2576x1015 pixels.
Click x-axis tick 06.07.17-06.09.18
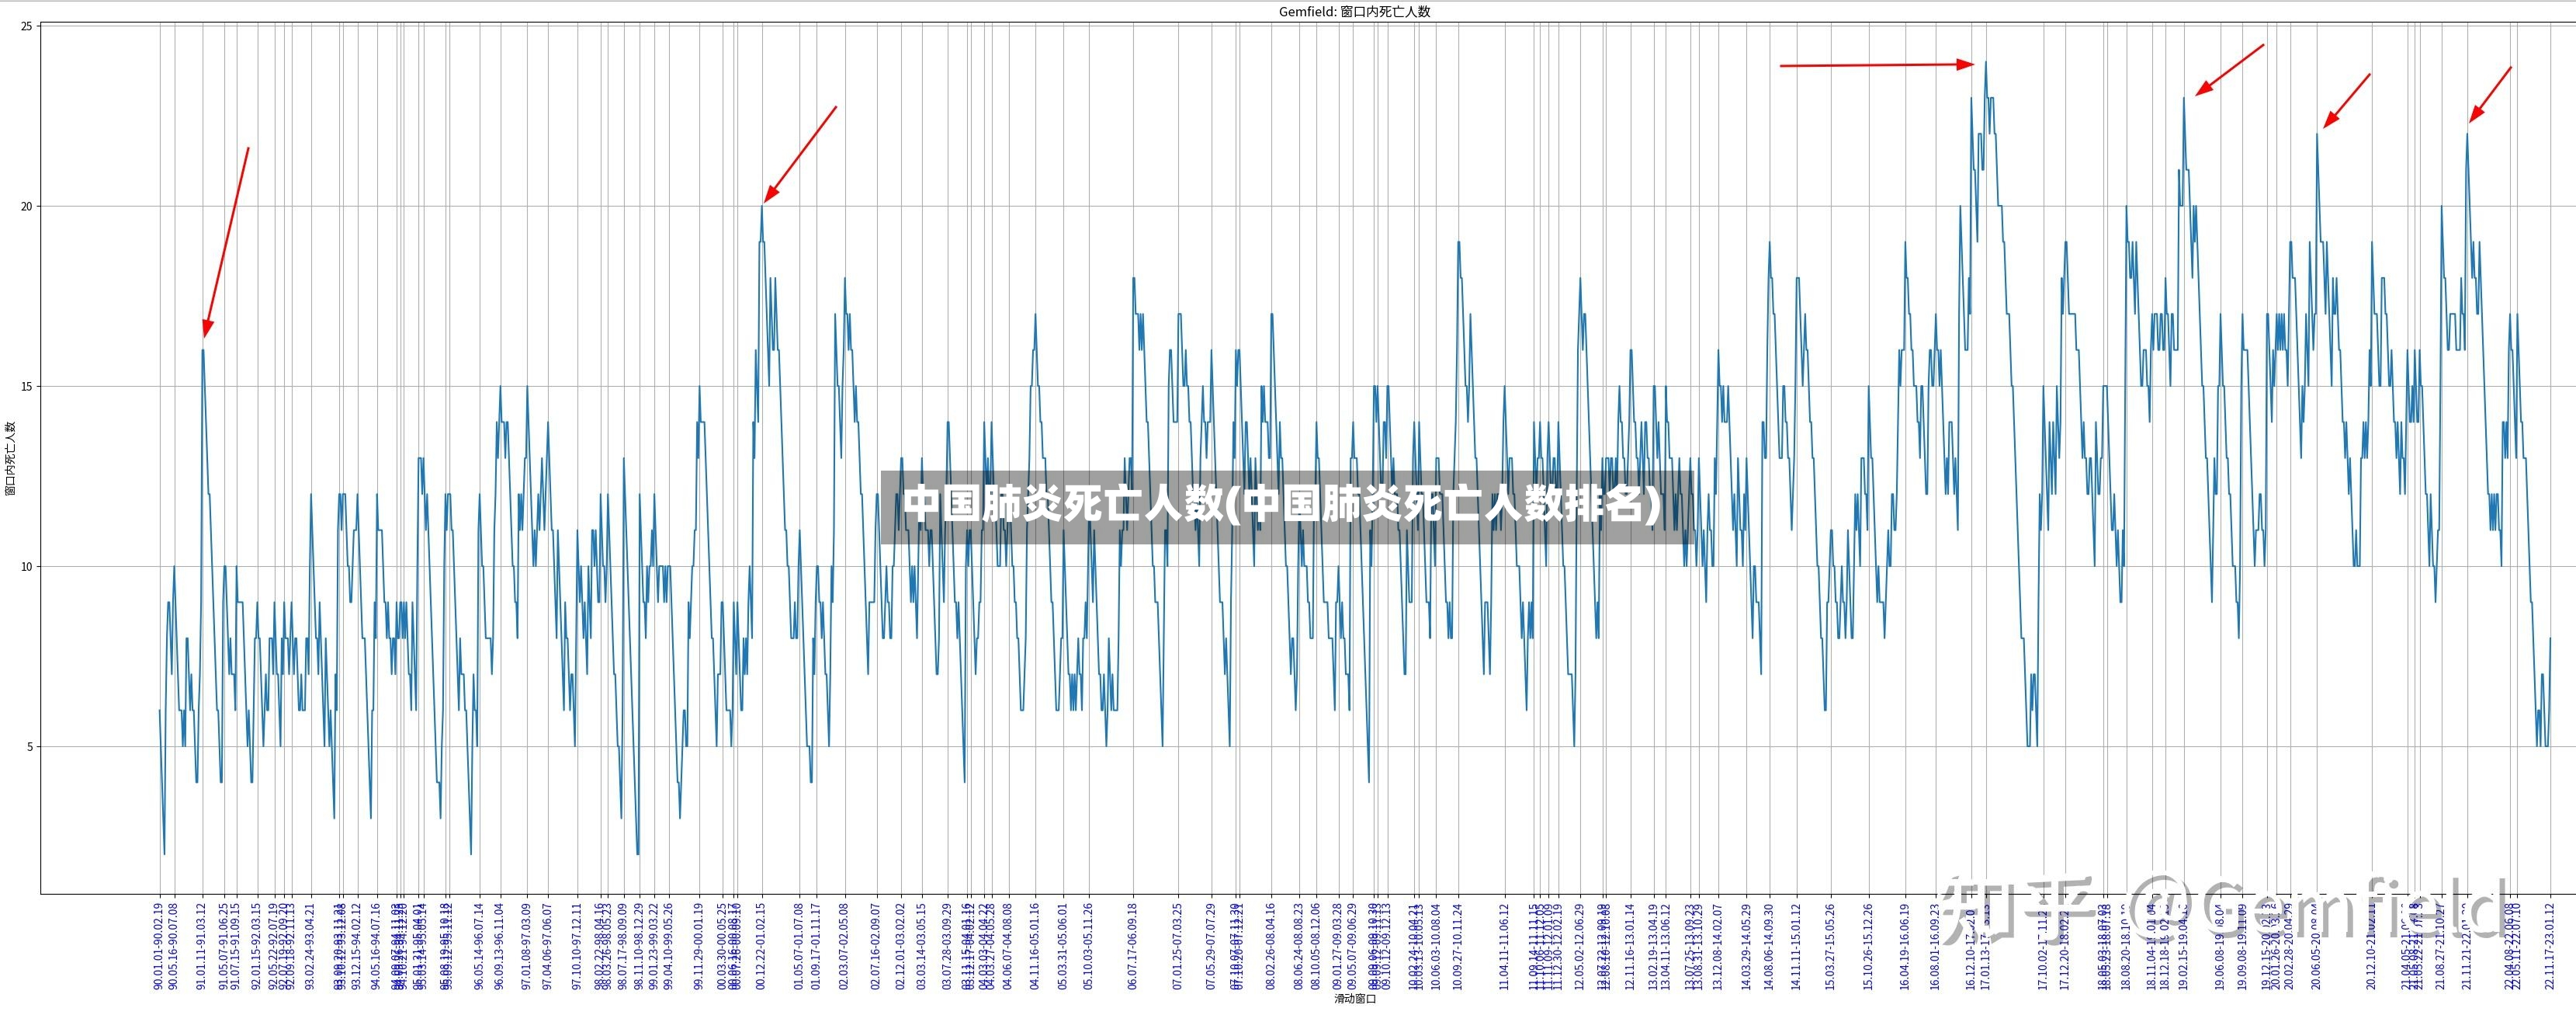pyautogui.click(x=1133, y=946)
